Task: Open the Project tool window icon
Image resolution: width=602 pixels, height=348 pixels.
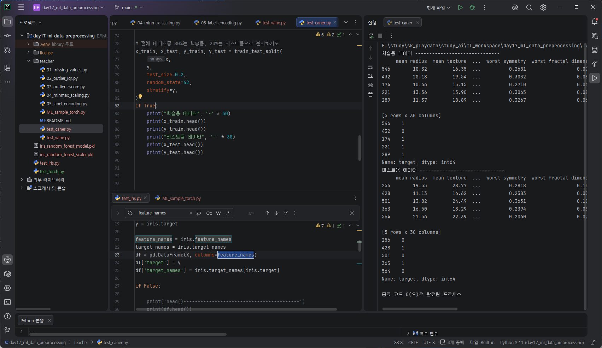Action: click(x=7, y=22)
